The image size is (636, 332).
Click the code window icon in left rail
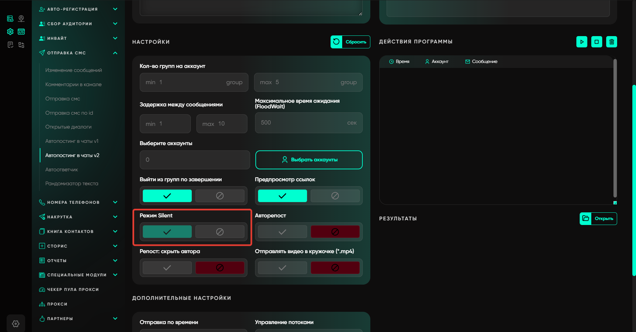pyautogui.click(x=21, y=32)
